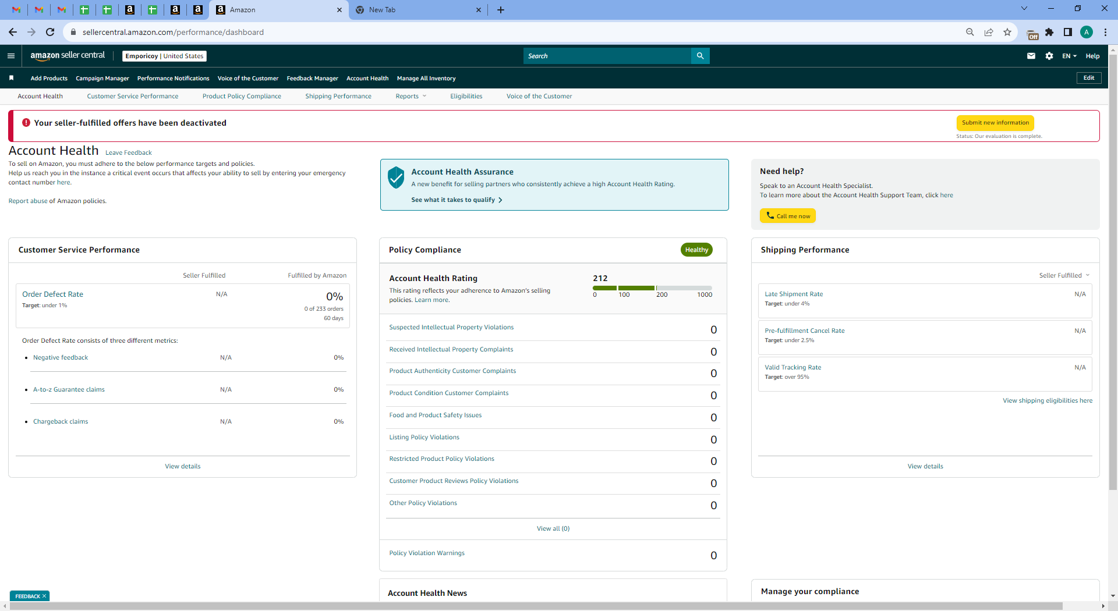
Task: Switch to the New Tab browser tab
Action: [x=418, y=10]
